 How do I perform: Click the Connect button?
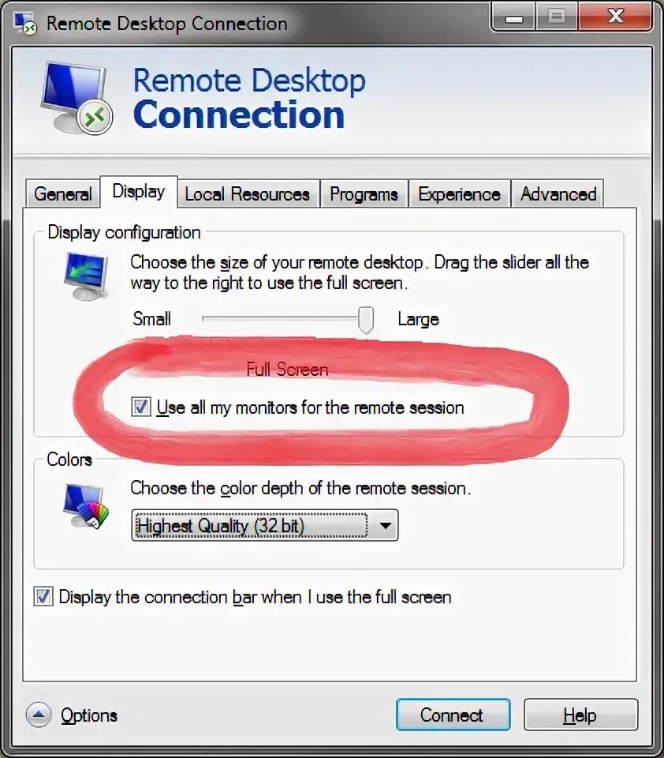coord(453,715)
